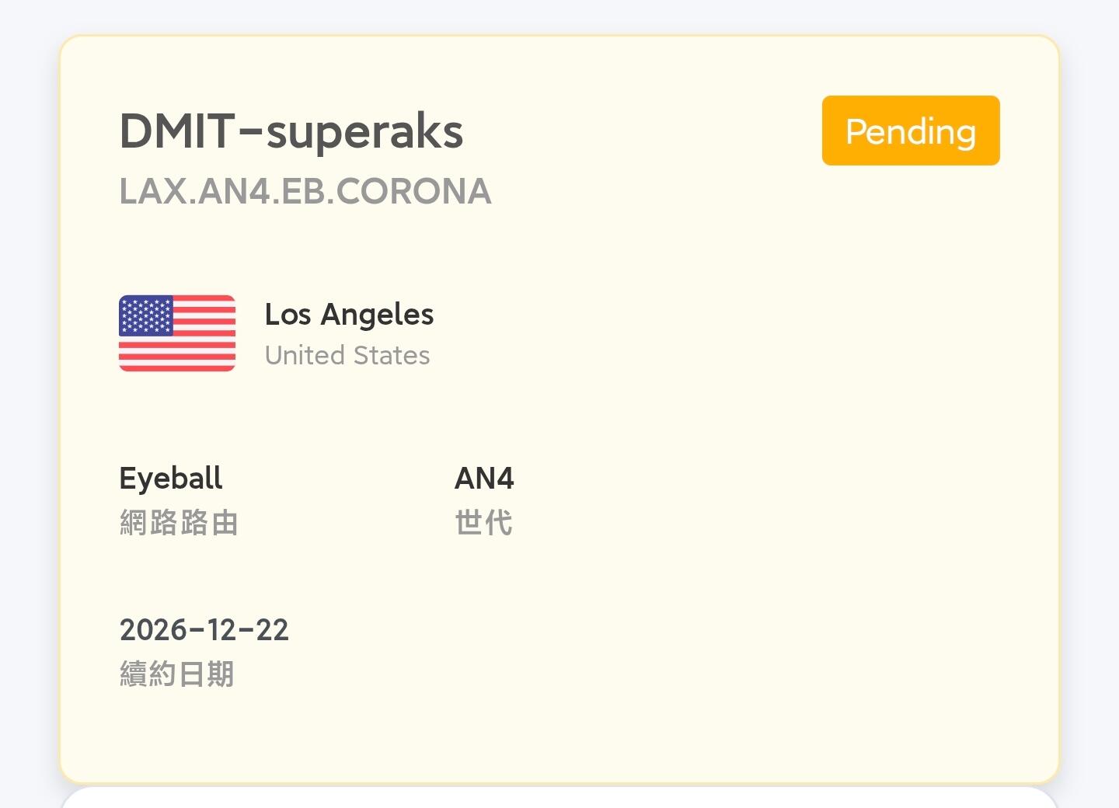Select the AN4 generation value

point(484,478)
